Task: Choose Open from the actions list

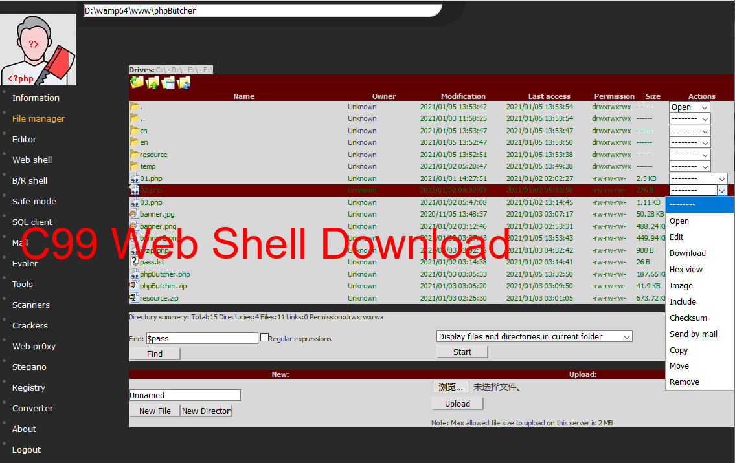Action: click(699, 221)
